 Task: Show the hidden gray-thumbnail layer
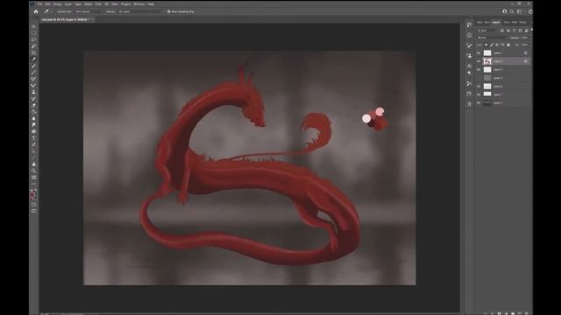coord(479,78)
